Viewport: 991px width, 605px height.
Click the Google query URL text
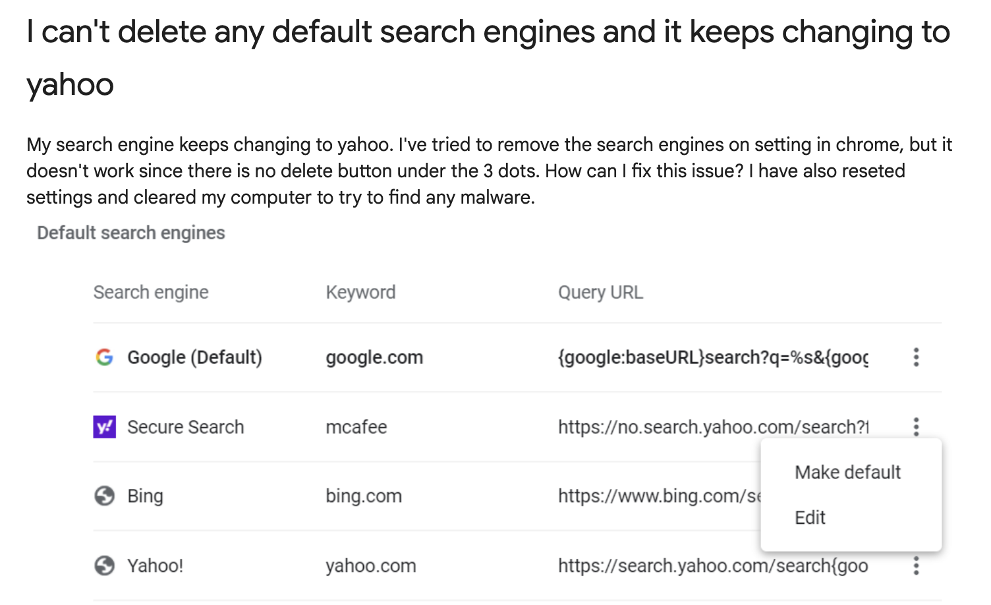point(713,357)
